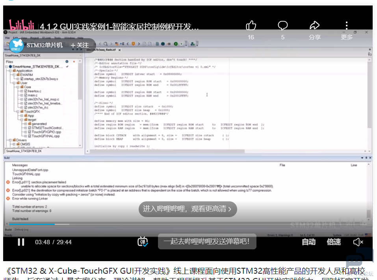Click 'Error while running Linker' message

coord(30,199)
